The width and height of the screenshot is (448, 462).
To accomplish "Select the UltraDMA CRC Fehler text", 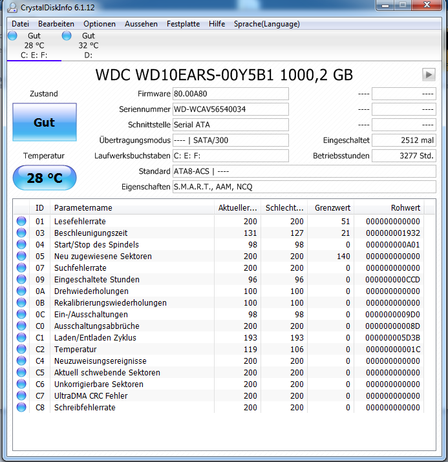I will tap(91, 395).
